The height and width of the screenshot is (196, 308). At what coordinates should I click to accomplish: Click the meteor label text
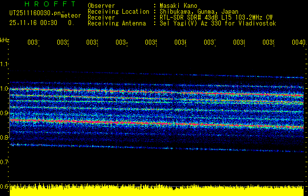(71, 16)
